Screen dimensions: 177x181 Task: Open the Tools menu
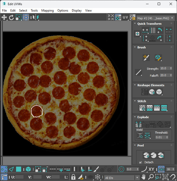click(34, 11)
